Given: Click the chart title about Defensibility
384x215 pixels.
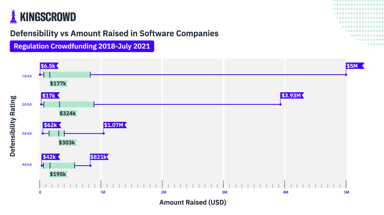Looking at the screenshot, I should [114, 33].
